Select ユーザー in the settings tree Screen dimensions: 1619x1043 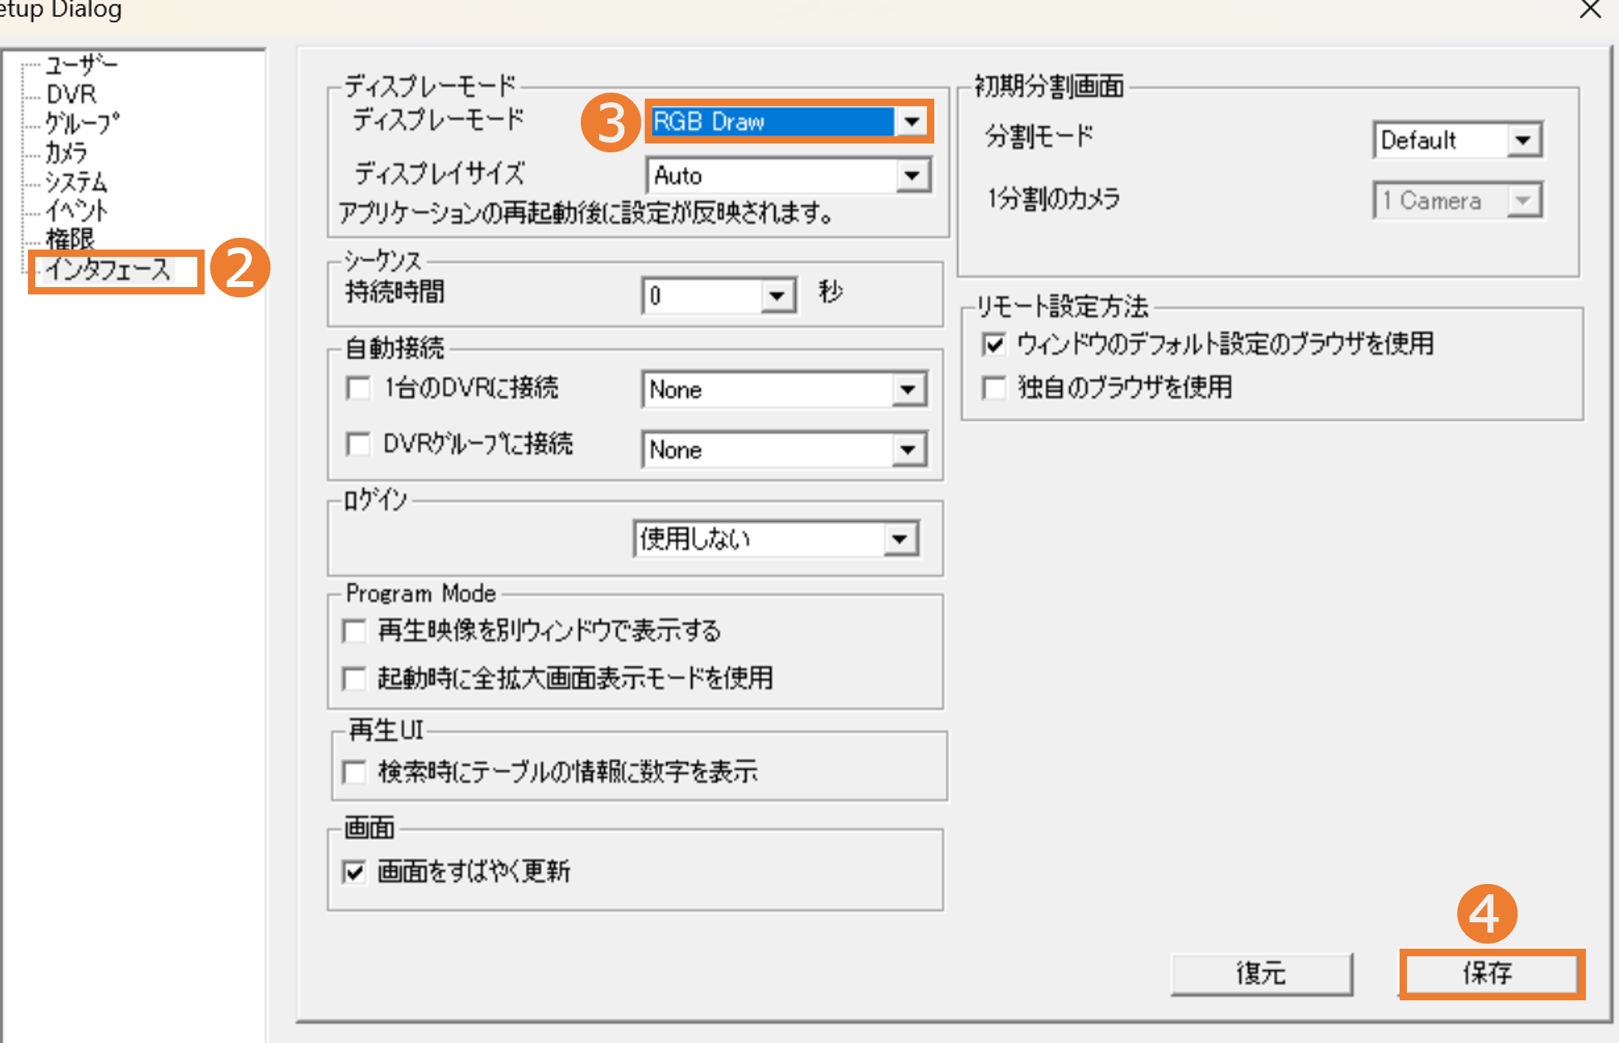pyautogui.click(x=81, y=65)
